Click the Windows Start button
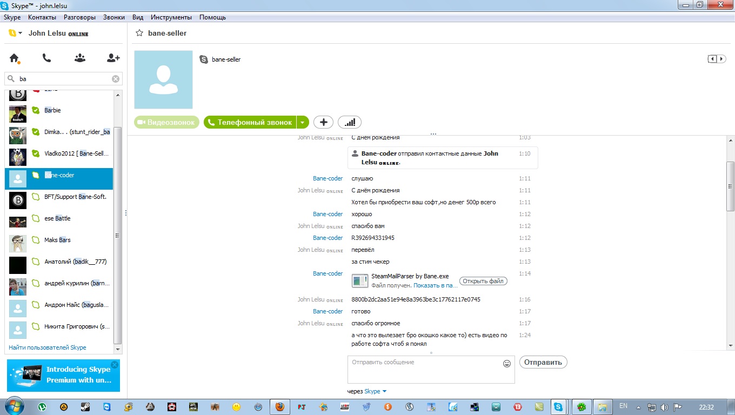The height and width of the screenshot is (415, 735). (14, 406)
